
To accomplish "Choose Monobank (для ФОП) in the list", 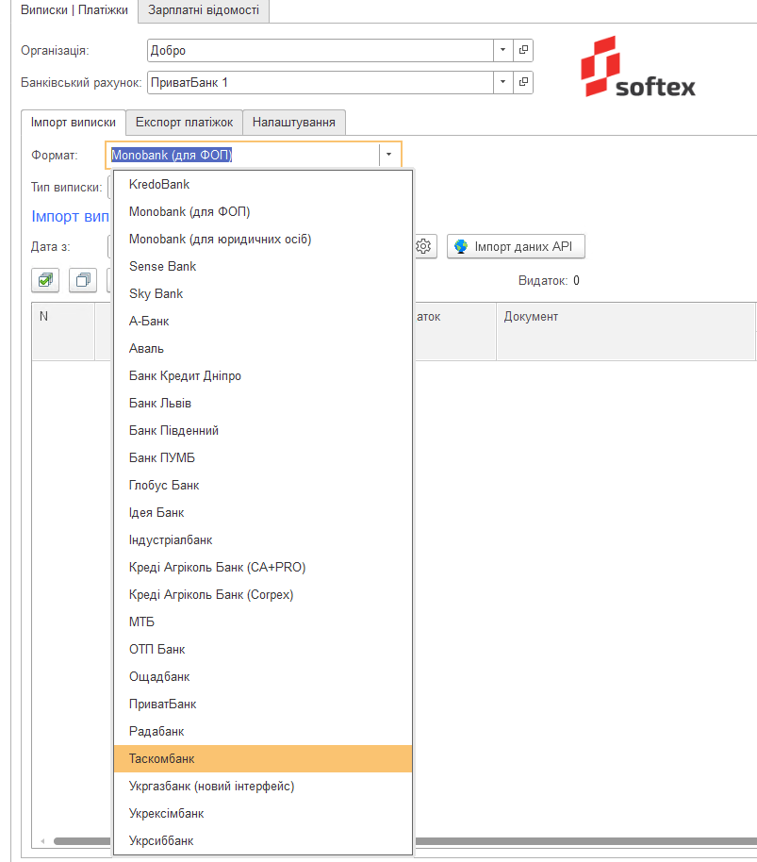I will (263, 212).
